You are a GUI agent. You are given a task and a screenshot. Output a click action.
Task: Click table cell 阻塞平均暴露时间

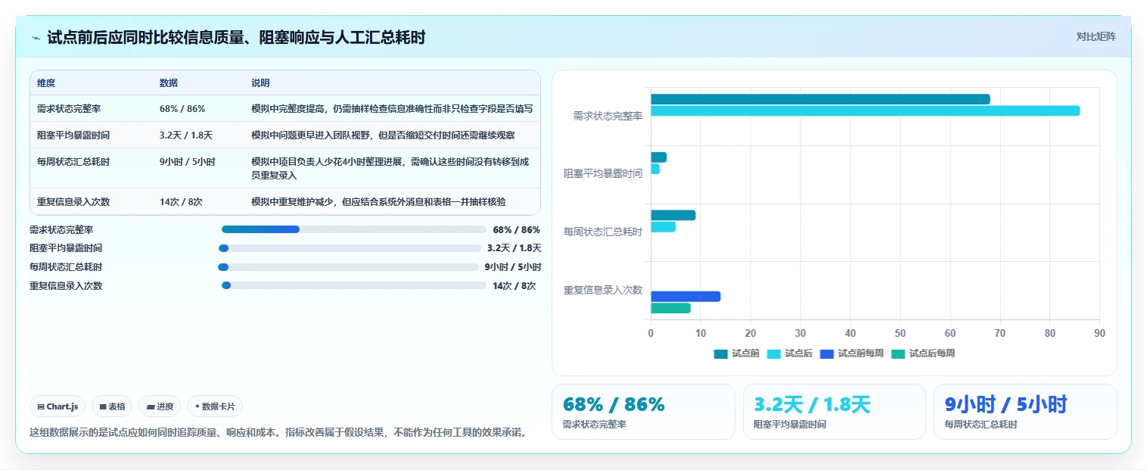tap(73, 135)
